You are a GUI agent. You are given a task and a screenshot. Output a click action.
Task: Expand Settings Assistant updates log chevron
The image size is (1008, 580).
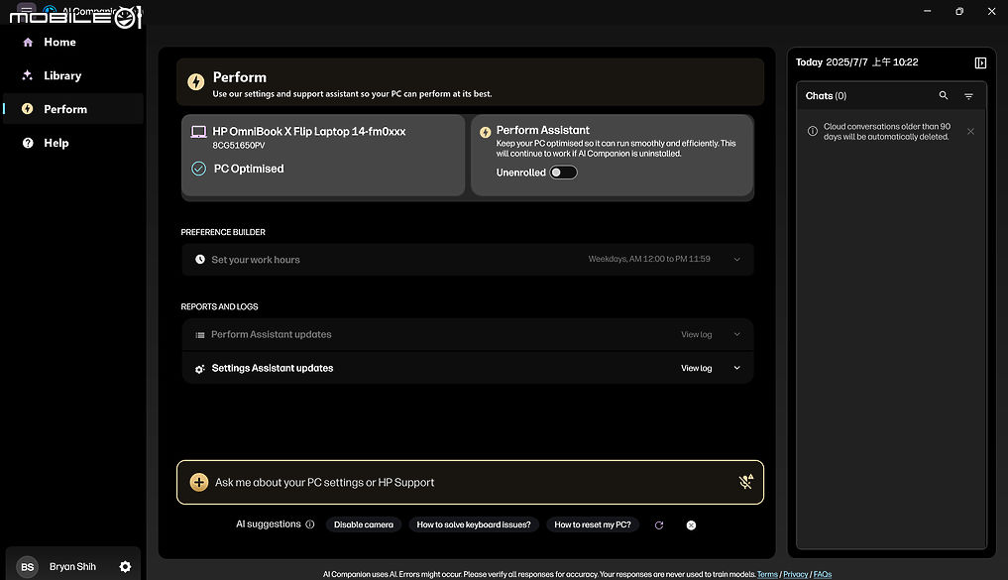coord(736,368)
